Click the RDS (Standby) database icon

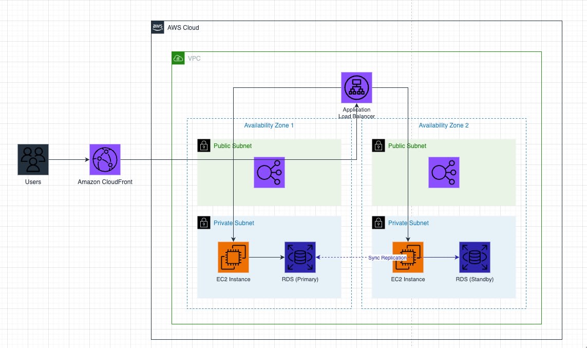coord(475,258)
